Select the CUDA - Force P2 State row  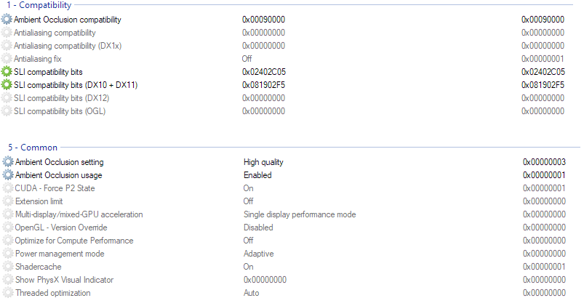[55, 188]
